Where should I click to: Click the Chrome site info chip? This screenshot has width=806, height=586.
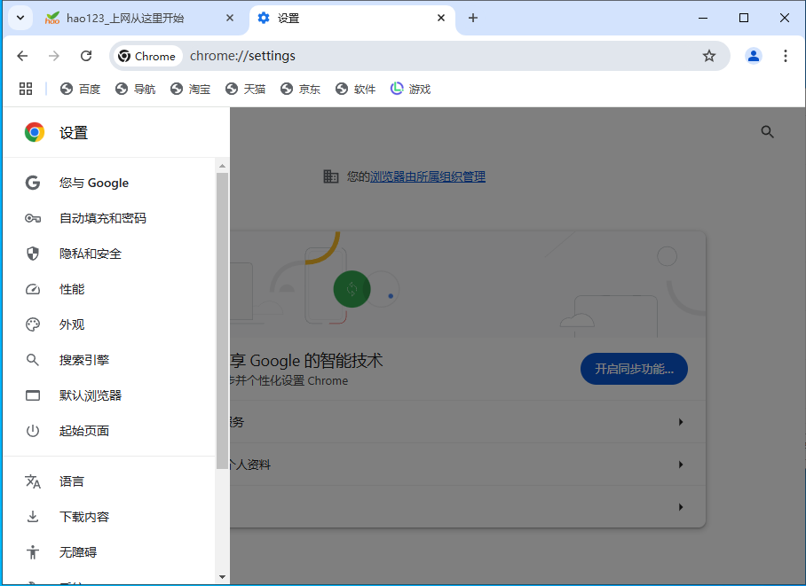(147, 56)
